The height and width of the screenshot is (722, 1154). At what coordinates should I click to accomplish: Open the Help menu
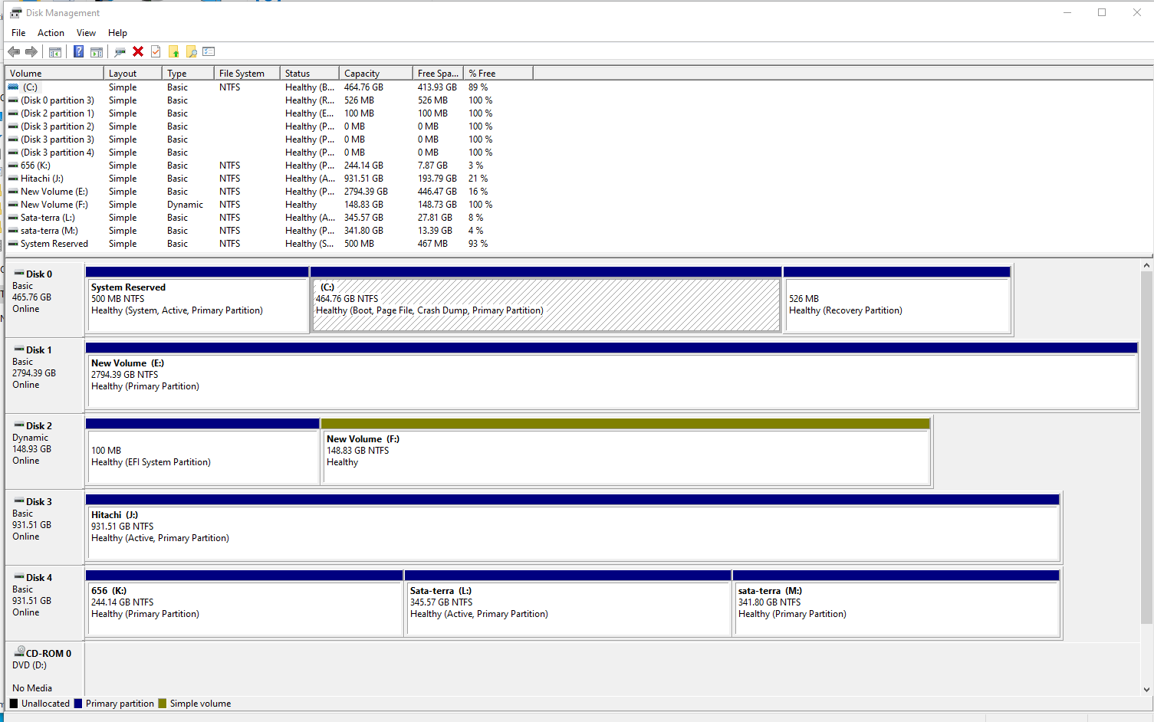tap(117, 33)
